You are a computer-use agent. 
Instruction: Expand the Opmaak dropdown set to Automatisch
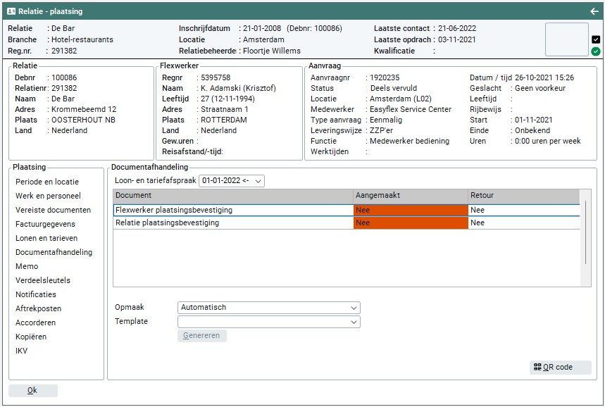[268, 308]
